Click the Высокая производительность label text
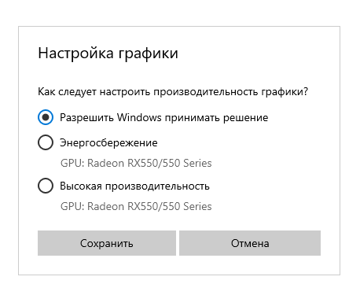The width and height of the screenshot is (360, 295). (x=134, y=186)
